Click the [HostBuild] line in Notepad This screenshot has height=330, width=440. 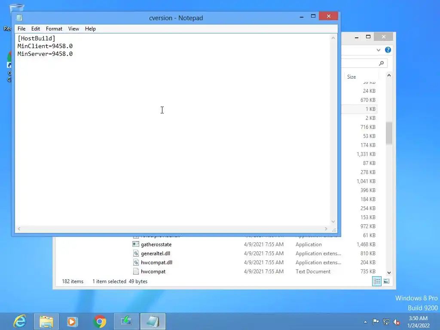click(x=36, y=38)
